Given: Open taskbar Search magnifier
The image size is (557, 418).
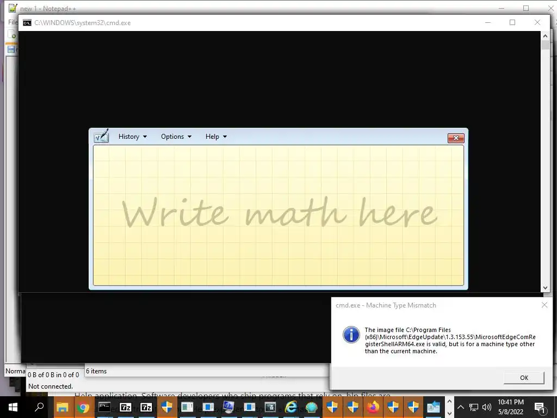Looking at the screenshot, I should coord(39,407).
